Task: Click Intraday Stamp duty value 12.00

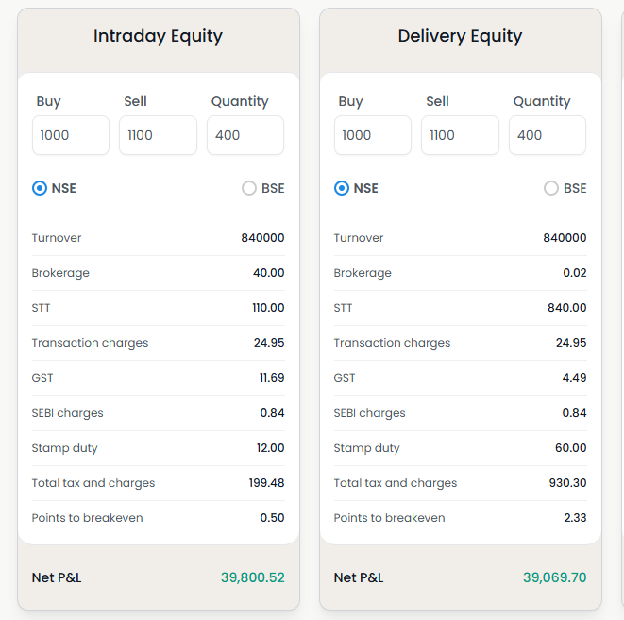Action: (x=270, y=448)
